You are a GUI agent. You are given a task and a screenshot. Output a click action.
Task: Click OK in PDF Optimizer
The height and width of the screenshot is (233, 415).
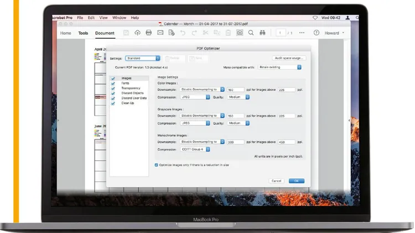coord(297,181)
